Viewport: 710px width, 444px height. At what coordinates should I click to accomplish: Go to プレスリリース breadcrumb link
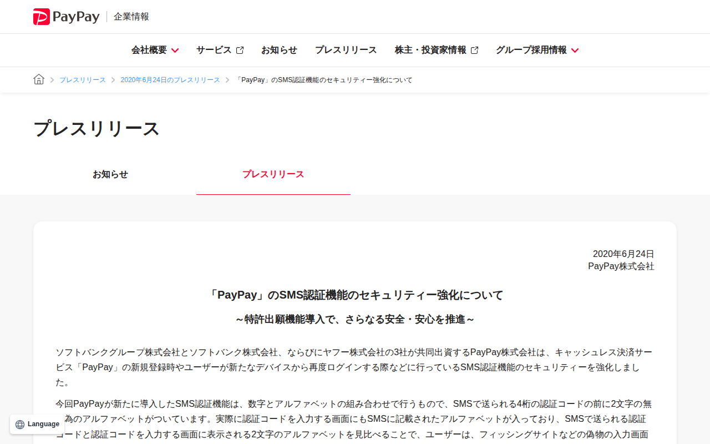tap(83, 80)
